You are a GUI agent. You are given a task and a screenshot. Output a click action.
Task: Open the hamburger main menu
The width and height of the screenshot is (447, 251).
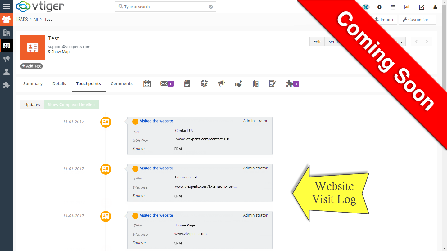click(7, 6)
